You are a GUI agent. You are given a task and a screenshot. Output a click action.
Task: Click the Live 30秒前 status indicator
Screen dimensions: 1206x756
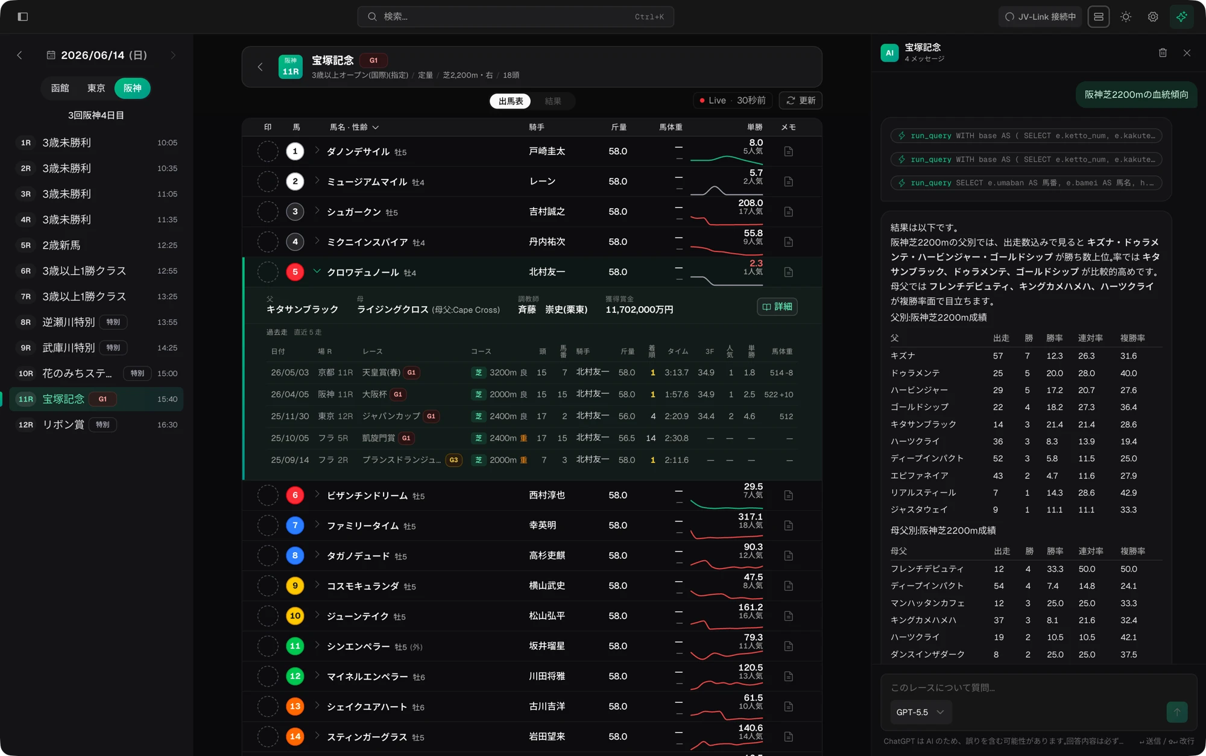pos(733,101)
